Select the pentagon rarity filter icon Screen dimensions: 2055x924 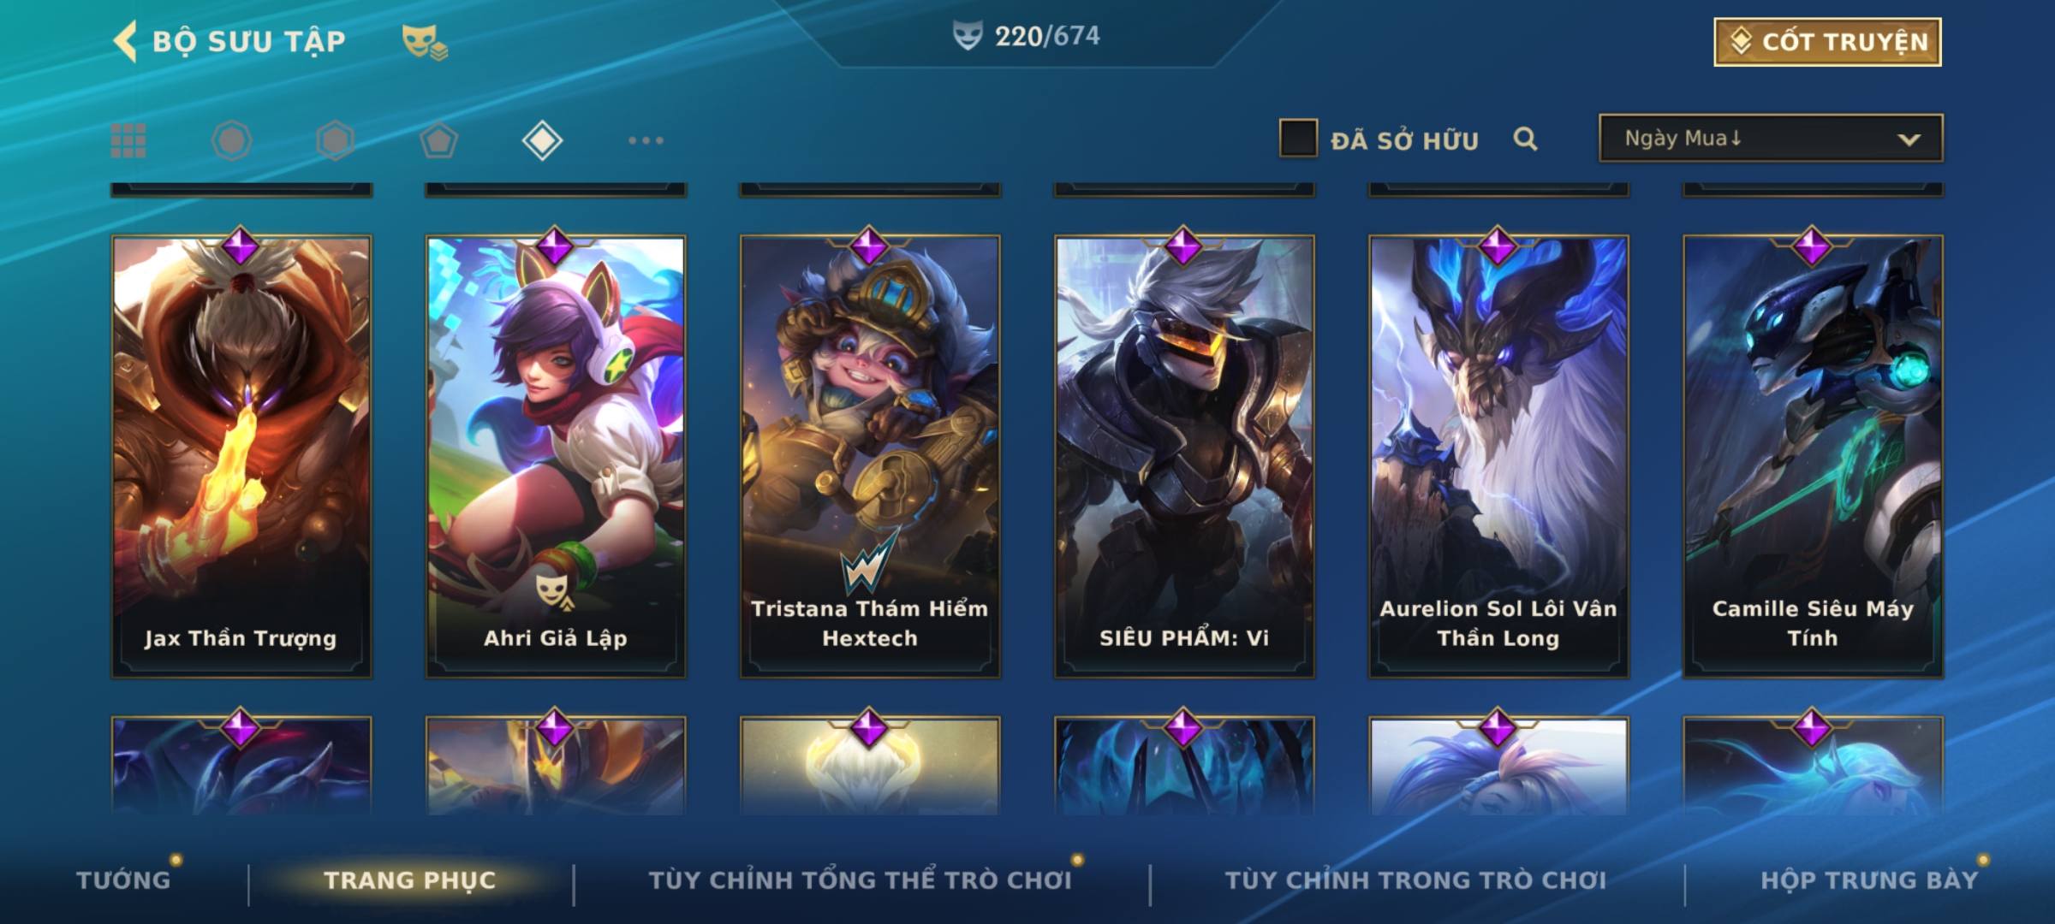438,140
